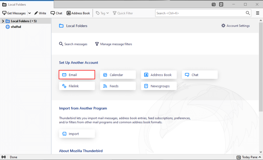Click the folder icon beside Local Folders heading
This screenshot has width=263, height=160.
61,26
